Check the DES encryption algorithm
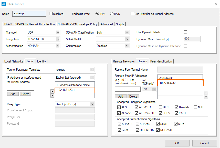Image resolution: width=220 pixels, height=148 pixels. point(160,107)
